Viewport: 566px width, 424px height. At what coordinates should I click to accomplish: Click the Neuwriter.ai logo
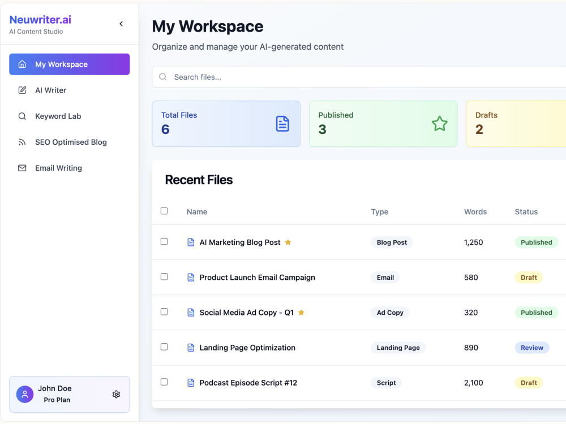(40, 19)
